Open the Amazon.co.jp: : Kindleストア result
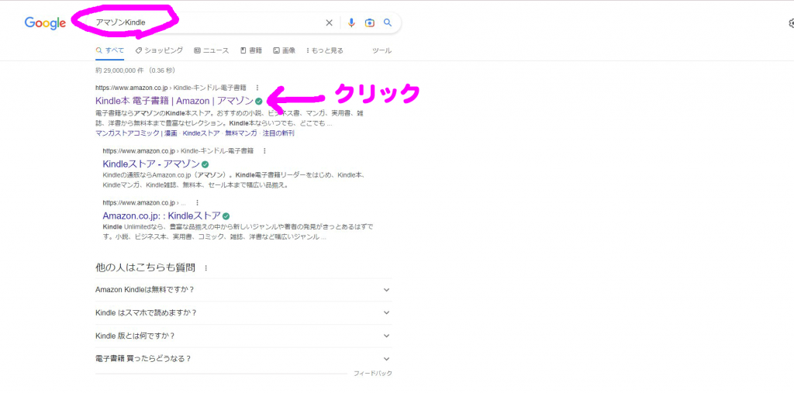 [x=161, y=215]
